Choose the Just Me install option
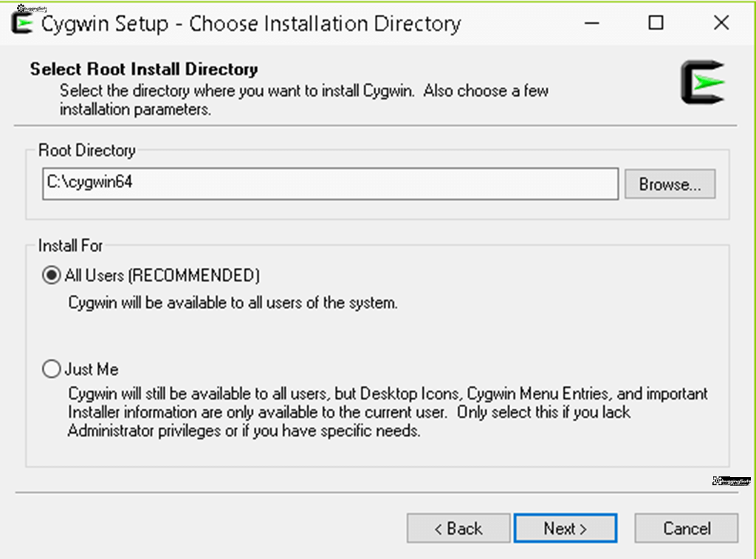Viewport: 756px width, 559px height. (x=51, y=369)
